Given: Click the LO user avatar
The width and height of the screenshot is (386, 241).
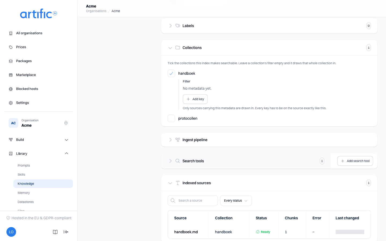Looking at the screenshot, I should point(11,232).
